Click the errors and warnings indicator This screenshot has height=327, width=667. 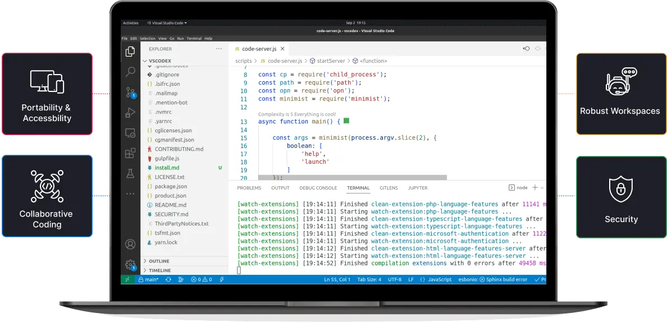pos(202,279)
